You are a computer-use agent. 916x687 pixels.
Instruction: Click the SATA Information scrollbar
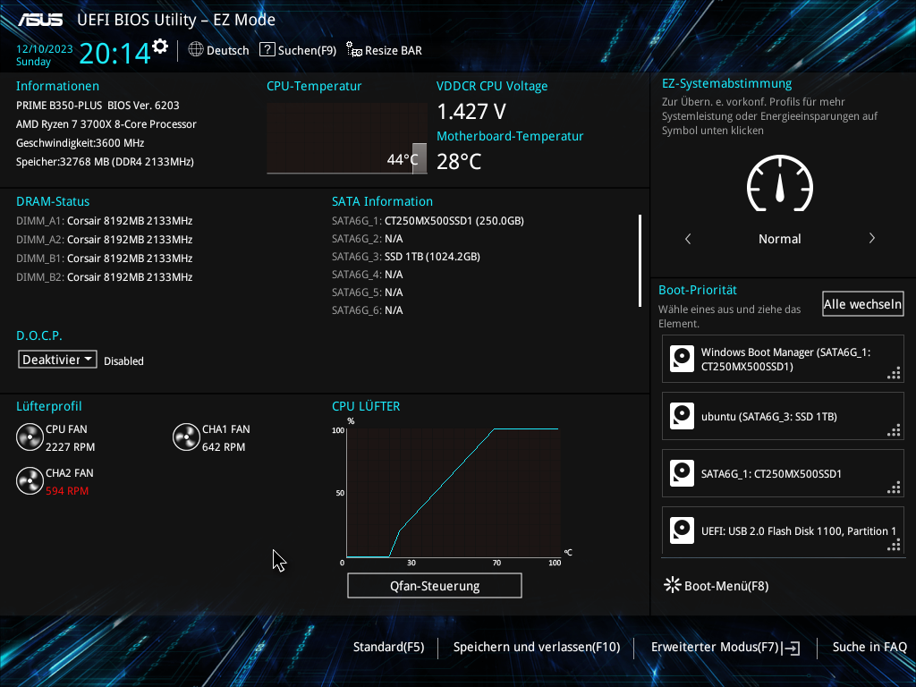click(640, 260)
